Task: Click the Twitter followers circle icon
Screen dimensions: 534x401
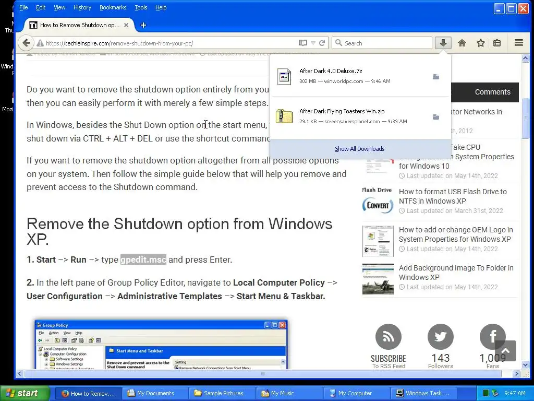Action: [x=440, y=337]
